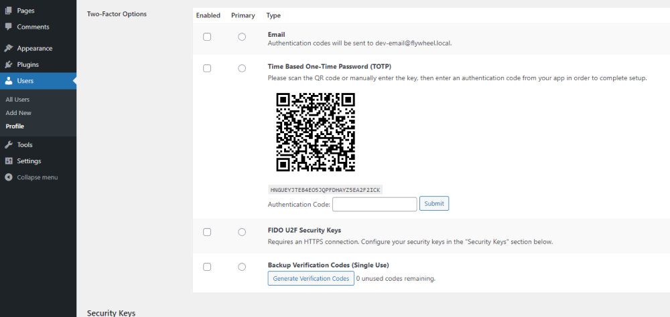The width and height of the screenshot is (670, 317).
Task: Click the TOTP QR code image
Action: 316,132
